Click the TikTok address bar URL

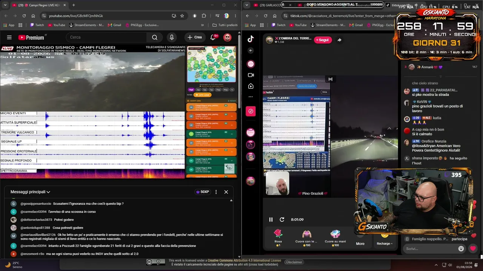coord(343,16)
